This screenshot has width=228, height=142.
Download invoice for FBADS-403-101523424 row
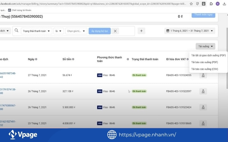pos(203,107)
